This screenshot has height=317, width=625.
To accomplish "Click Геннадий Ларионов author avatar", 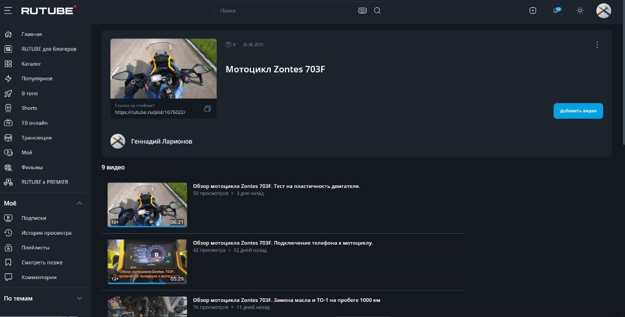I will 118,141.
